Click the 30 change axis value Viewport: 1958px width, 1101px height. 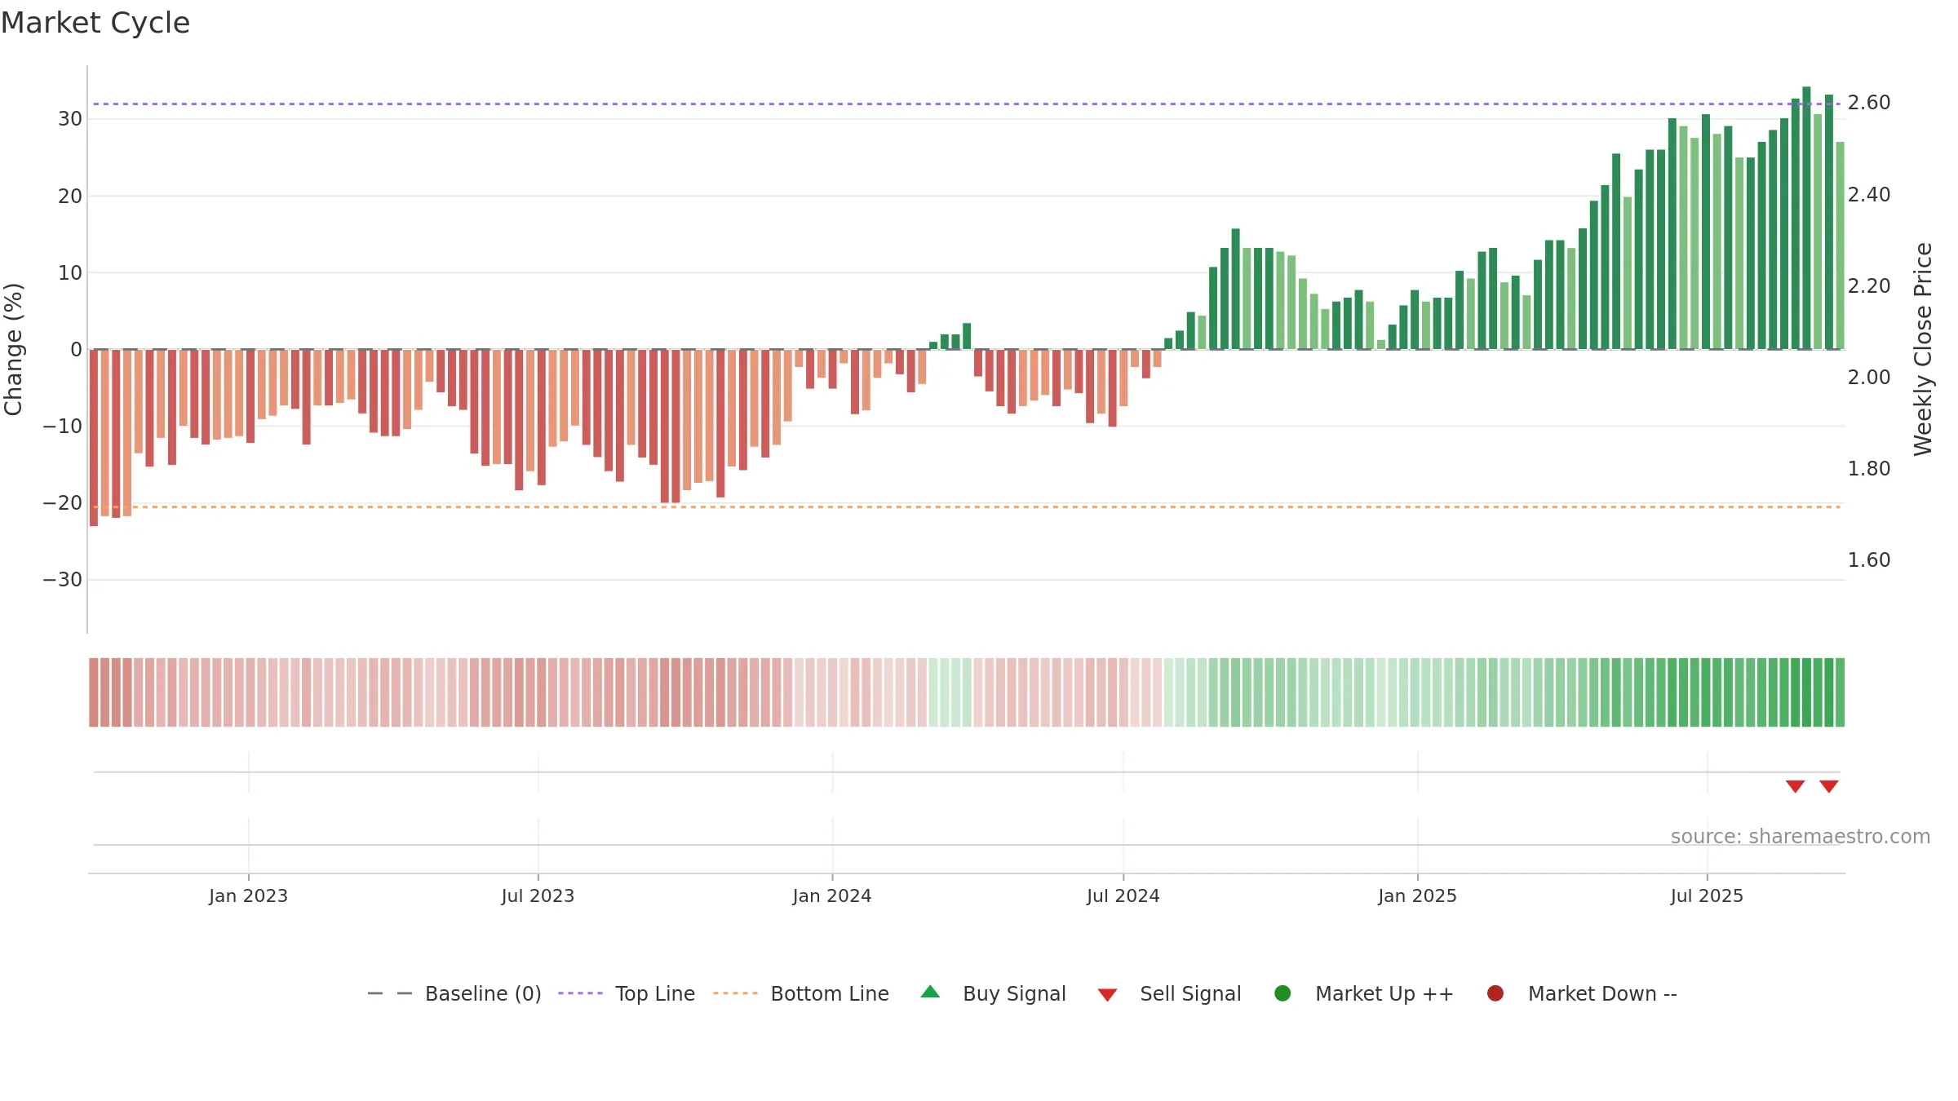coord(70,119)
